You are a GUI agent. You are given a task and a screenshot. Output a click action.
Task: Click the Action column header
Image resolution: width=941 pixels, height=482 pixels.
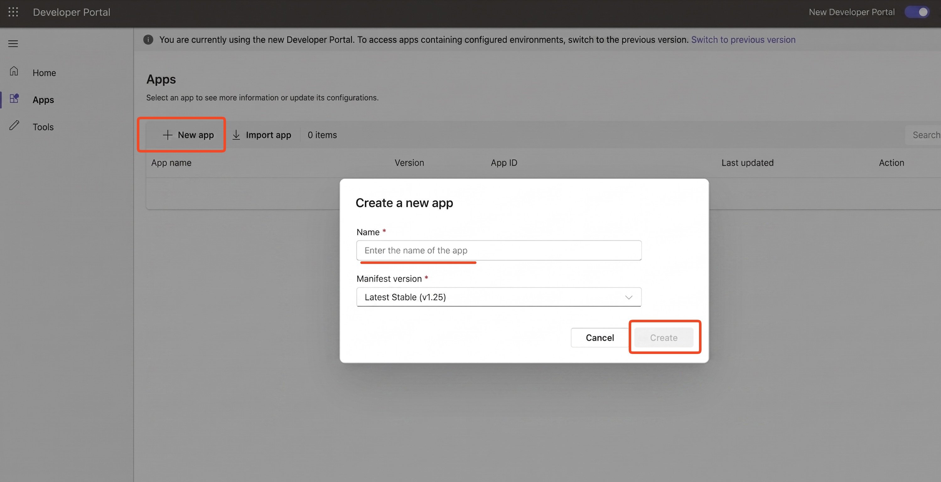[x=891, y=163]
